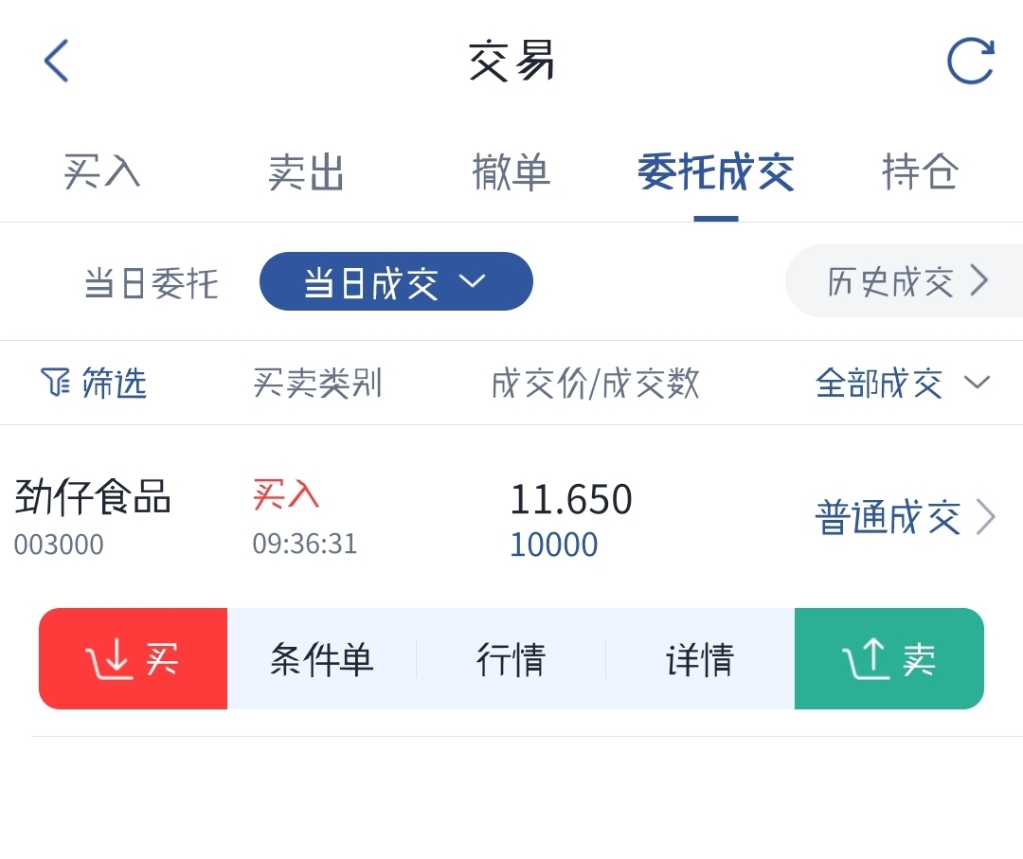Open the 撤单 tab

click(511, 173)
